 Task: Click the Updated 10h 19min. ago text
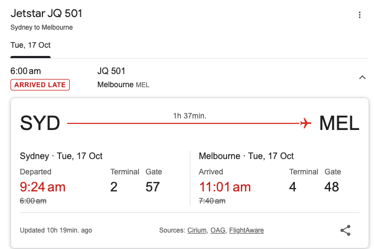pyautogui.click(x=56, y=230)
